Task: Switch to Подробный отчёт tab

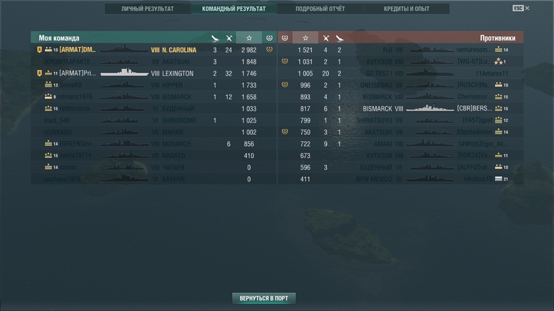Action: (320, 9)
